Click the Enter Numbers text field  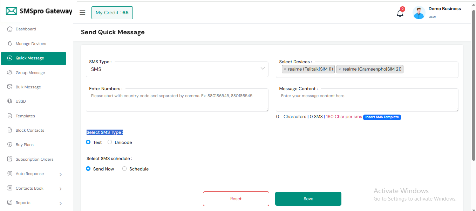[x=177, y=100]
